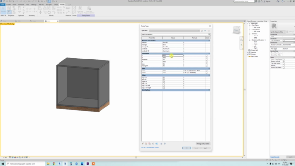Click the ViewCube in the 3D view
The height and width of the screenshot is (166, 295).
tap(236, 30)
